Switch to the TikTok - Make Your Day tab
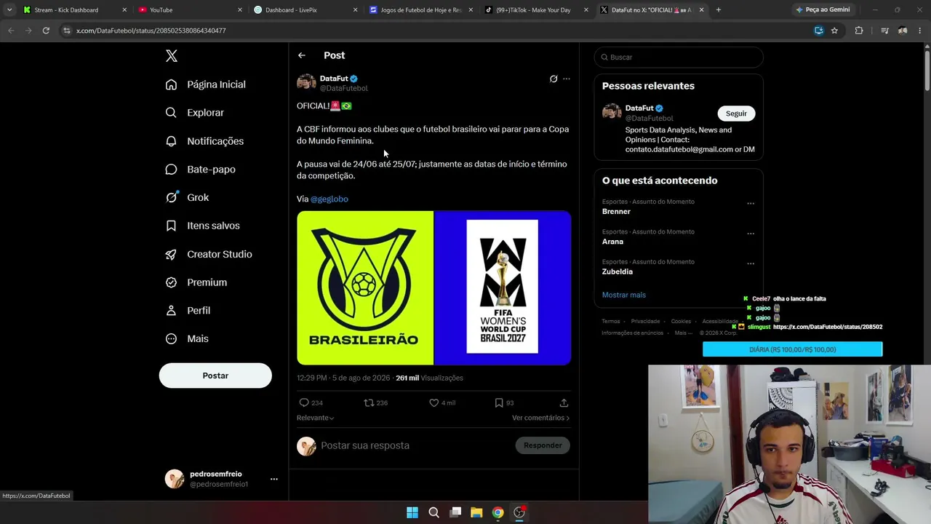The image size is (931, 524). [x=536, y=10]
